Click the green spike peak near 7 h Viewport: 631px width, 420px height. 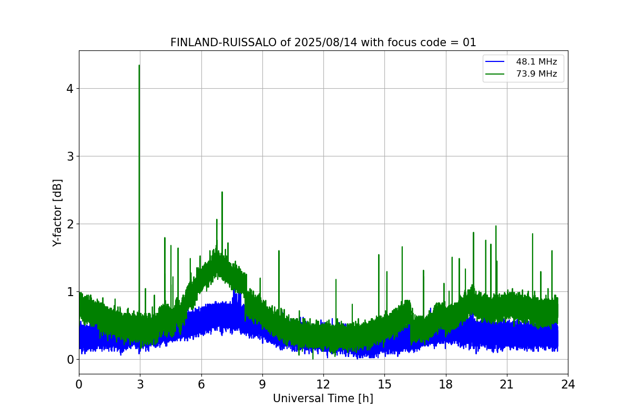coord(222,192)
